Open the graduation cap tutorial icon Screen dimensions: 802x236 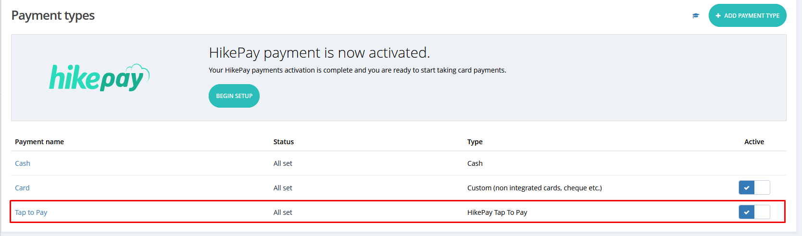tap(695, 16)
